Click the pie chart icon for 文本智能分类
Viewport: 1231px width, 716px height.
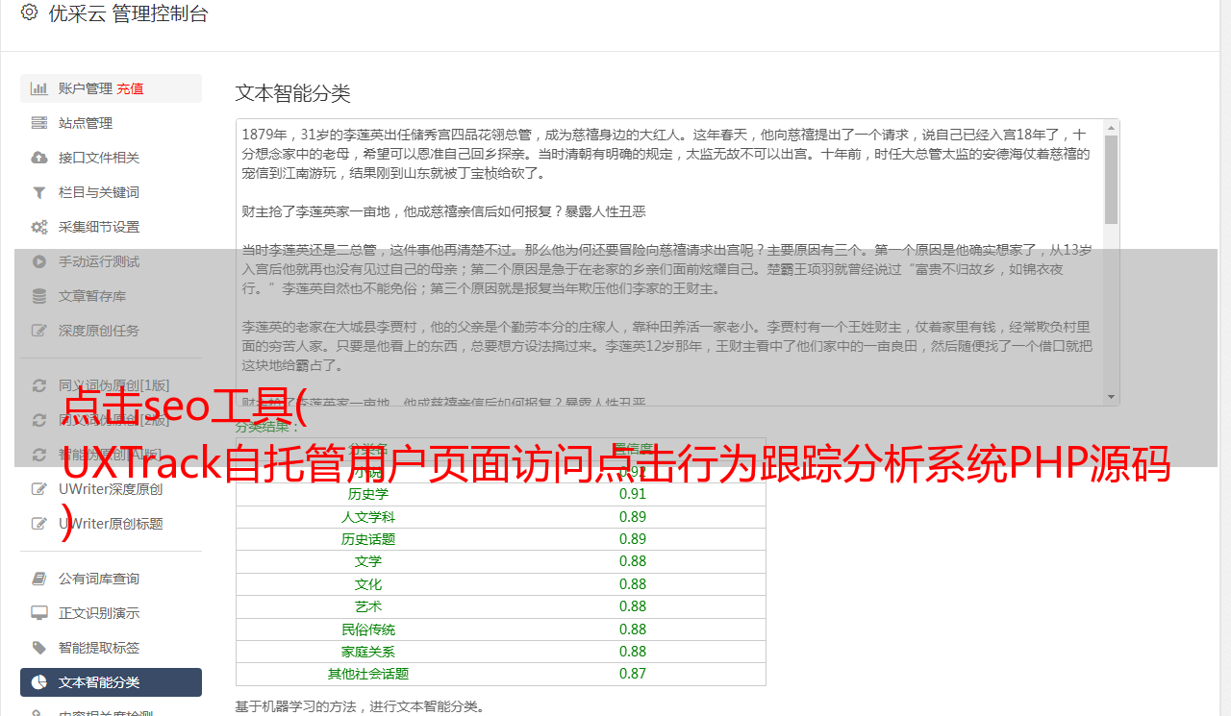39,682
